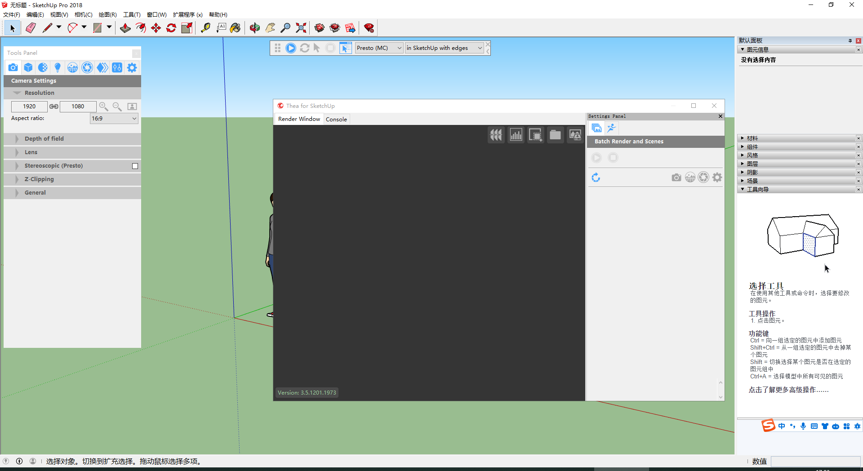Expand the Depth of field section

pyautogui.click(x=72, y=139)
